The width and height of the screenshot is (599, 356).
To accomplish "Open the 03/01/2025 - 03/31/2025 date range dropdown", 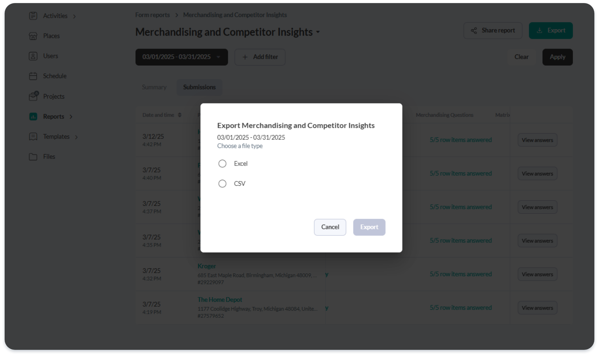I will click(x=182, y=57).
